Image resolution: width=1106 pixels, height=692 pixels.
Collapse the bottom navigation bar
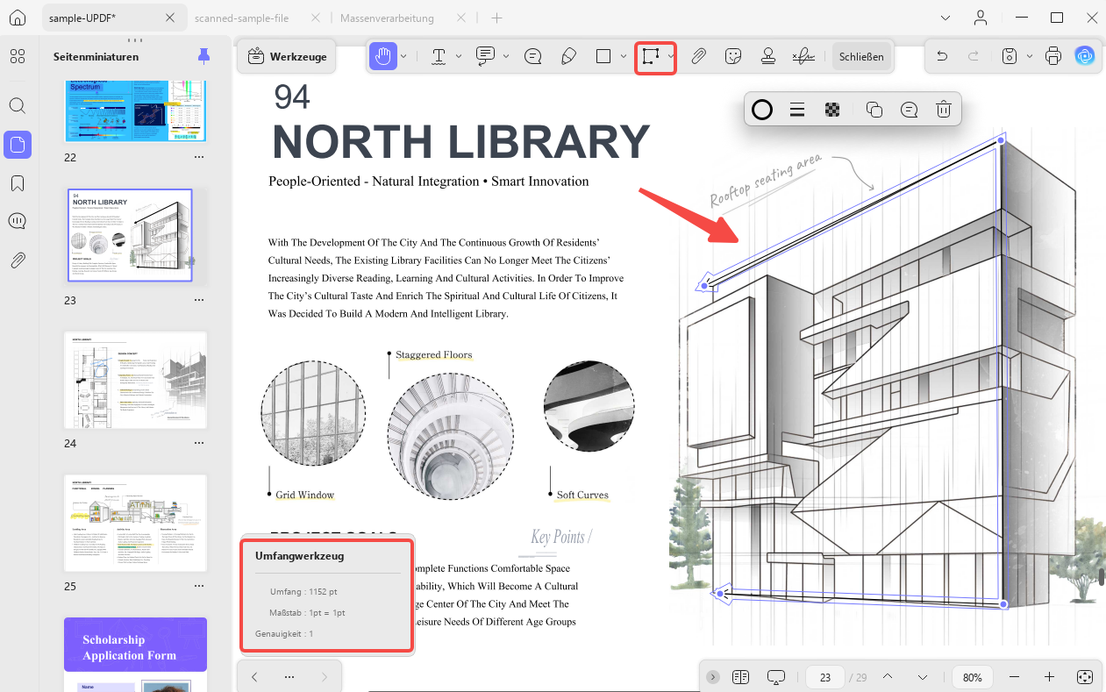[713, 677]
